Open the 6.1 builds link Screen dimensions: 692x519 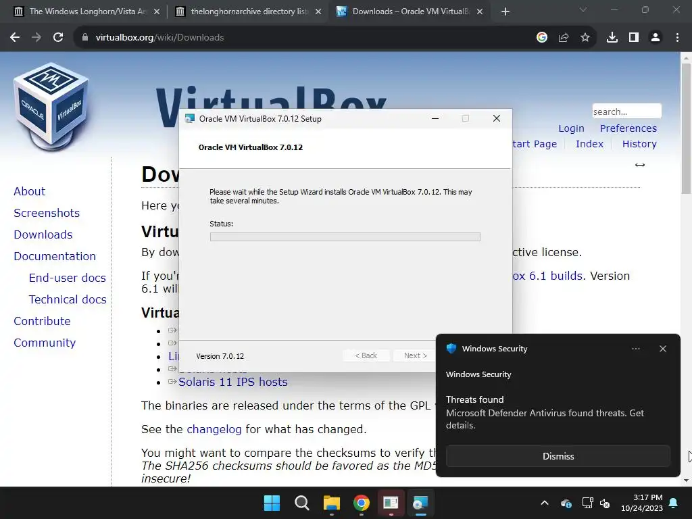[549, 276]
